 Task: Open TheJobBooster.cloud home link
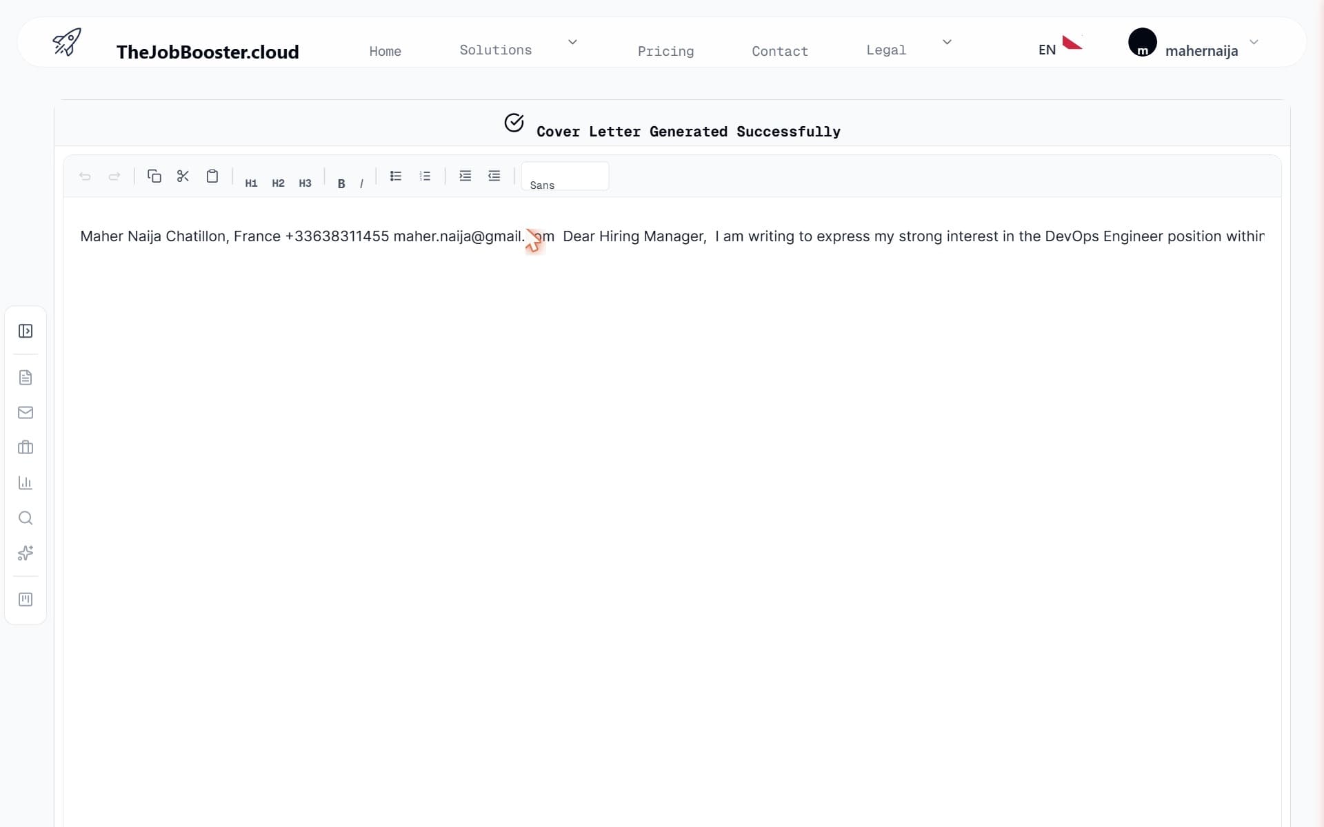pos(208,52)
